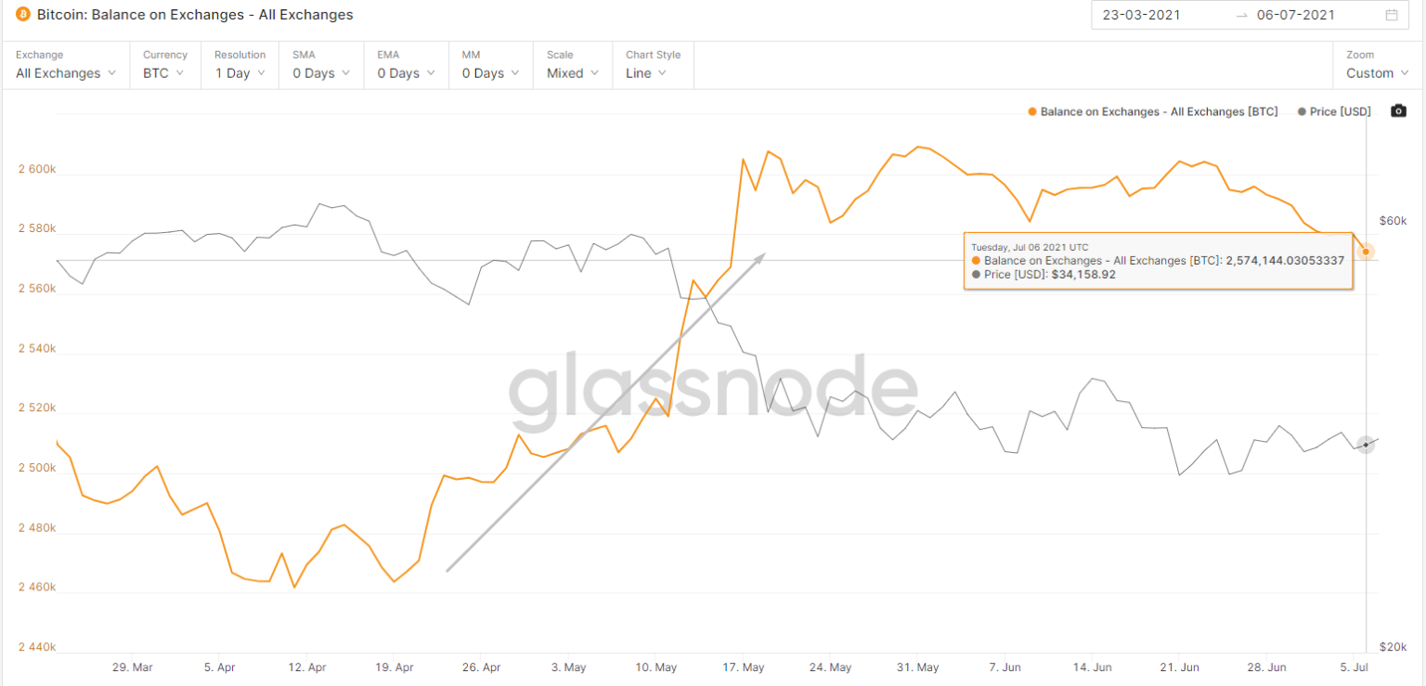The image size is (1426, 686).
Task: Click the arrow between the dates
Action: [1242, 15]
